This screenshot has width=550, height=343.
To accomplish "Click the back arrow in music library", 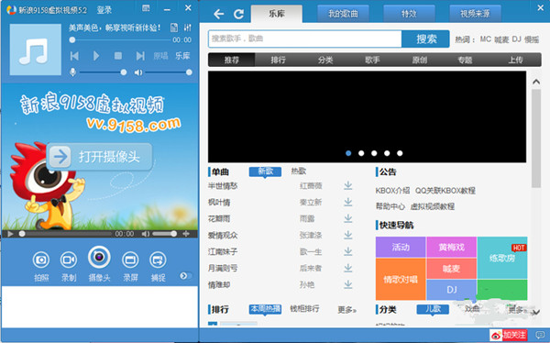I will point(218,14).
